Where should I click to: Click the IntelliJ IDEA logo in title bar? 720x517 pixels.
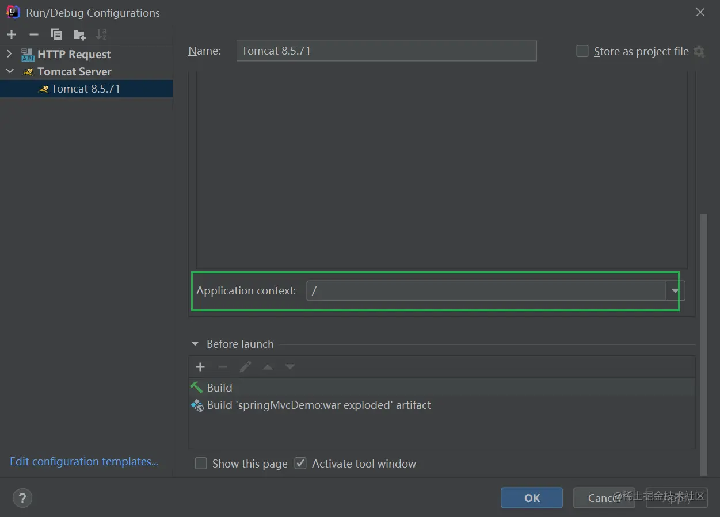[13, 12]
